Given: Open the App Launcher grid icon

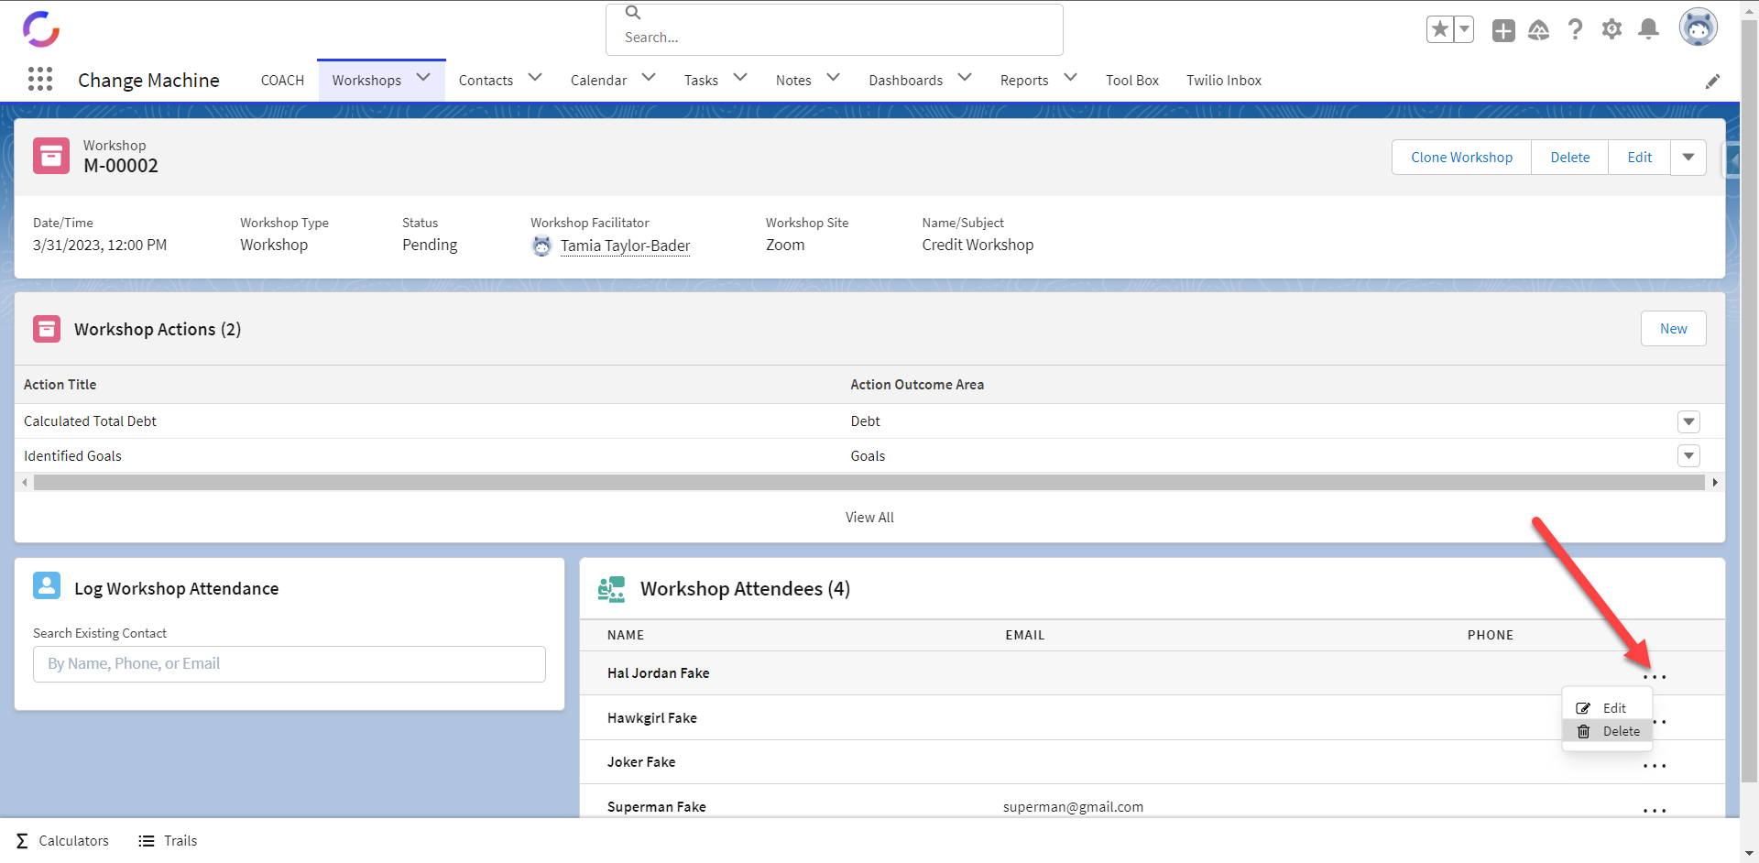Looking at the screenshot, I should [x=40, y=80].
